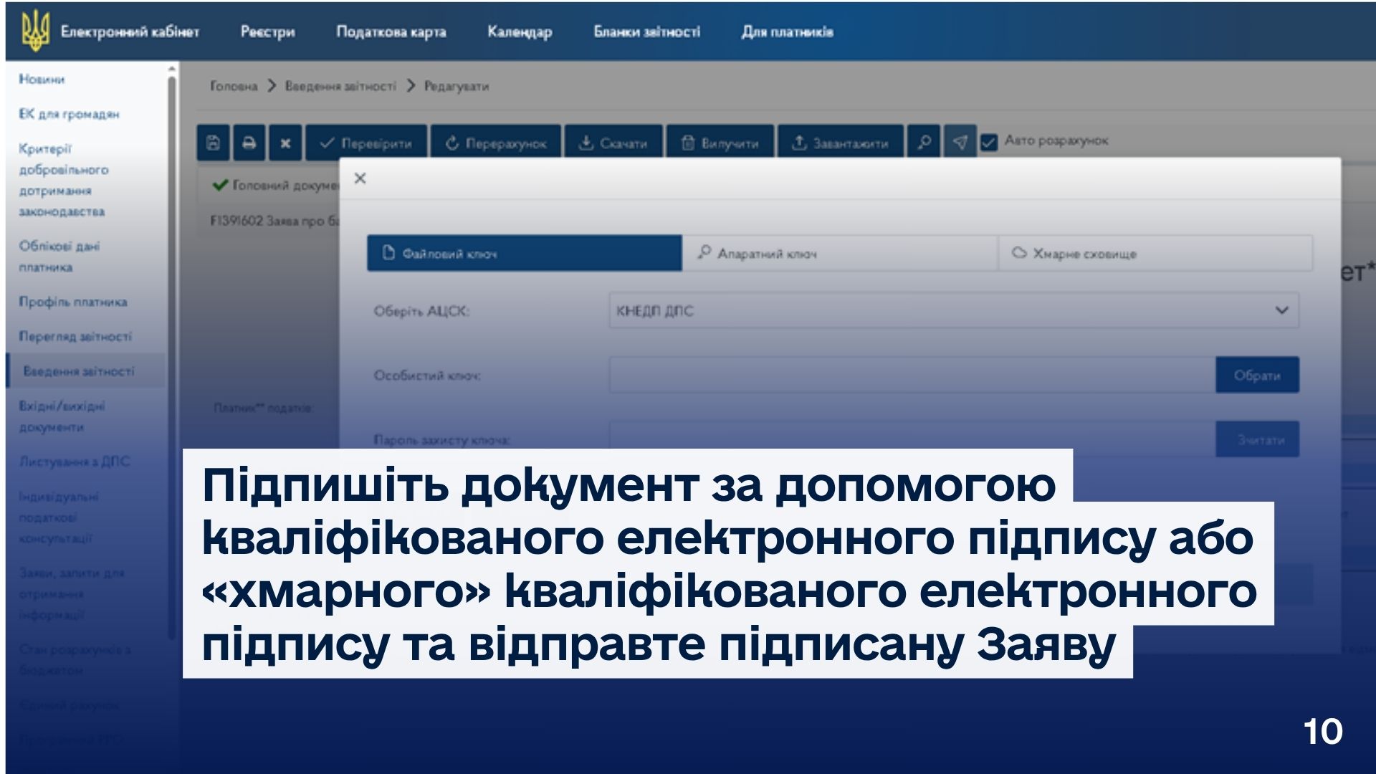Select the Файловий ключ tab

click(x=525, y=253)
